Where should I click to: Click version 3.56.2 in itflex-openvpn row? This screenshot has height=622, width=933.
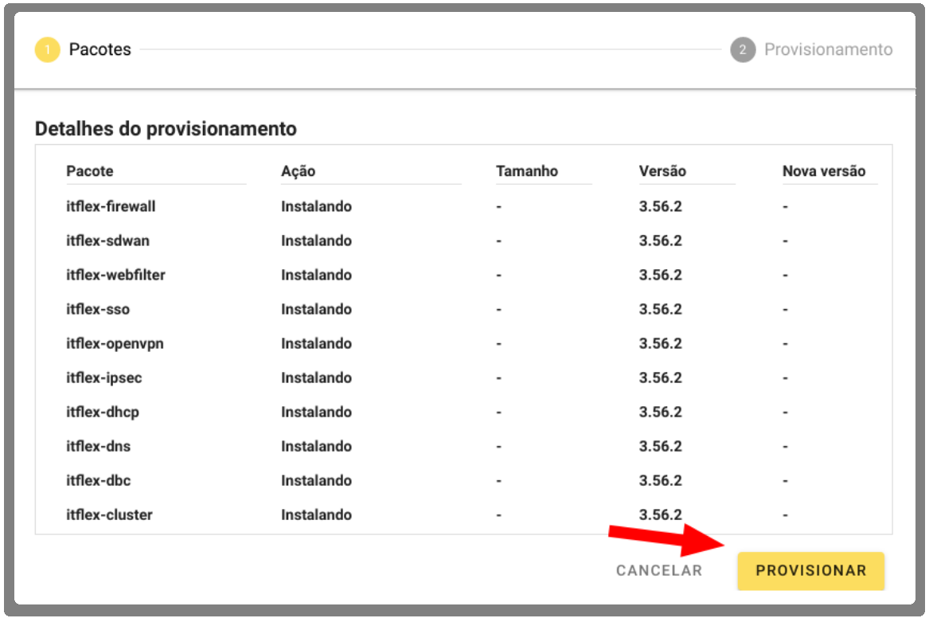(x=661, y=343)
